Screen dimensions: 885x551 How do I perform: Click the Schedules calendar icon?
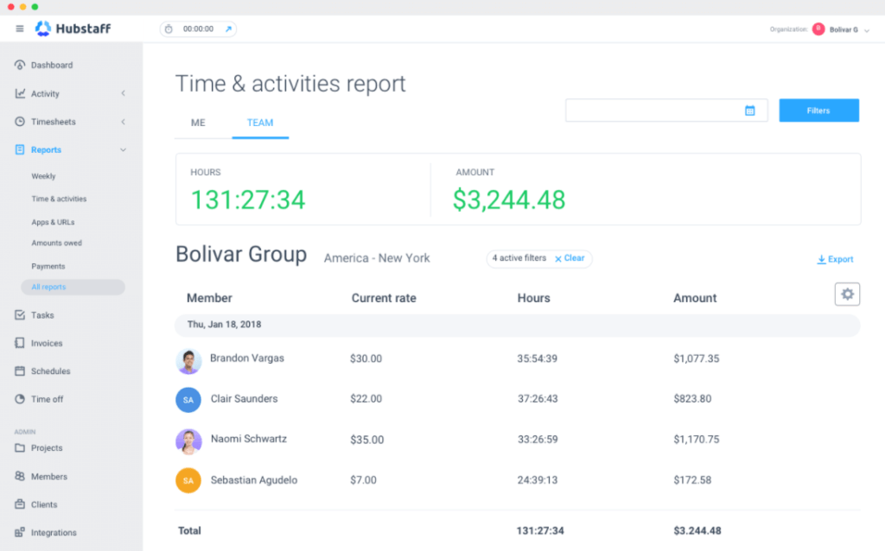point(20,370)
